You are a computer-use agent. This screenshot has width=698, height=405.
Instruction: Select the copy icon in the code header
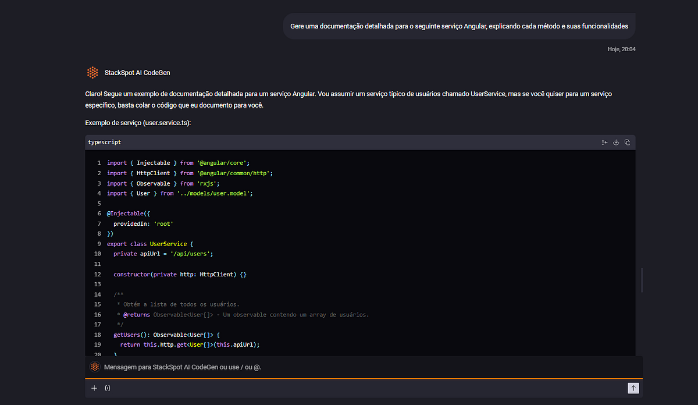[627, 142]
